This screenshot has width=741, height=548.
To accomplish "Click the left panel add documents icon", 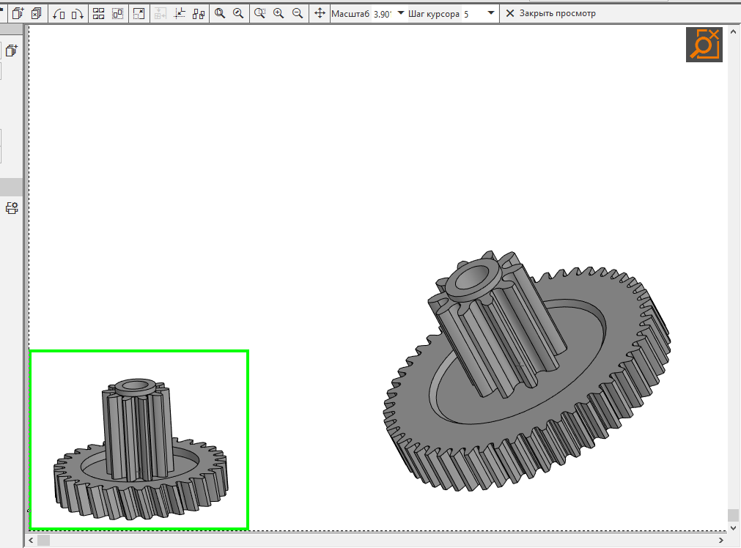I will pos(11,50).
